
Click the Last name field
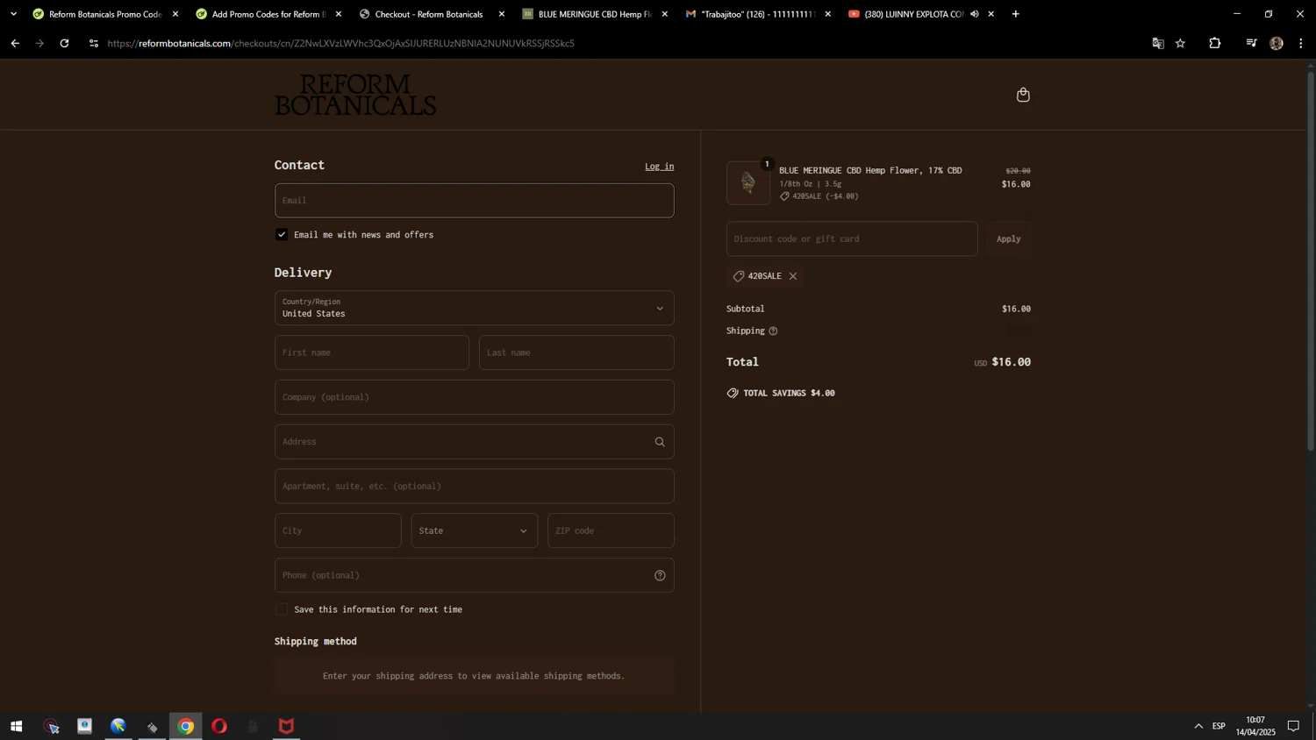point(576,353)
